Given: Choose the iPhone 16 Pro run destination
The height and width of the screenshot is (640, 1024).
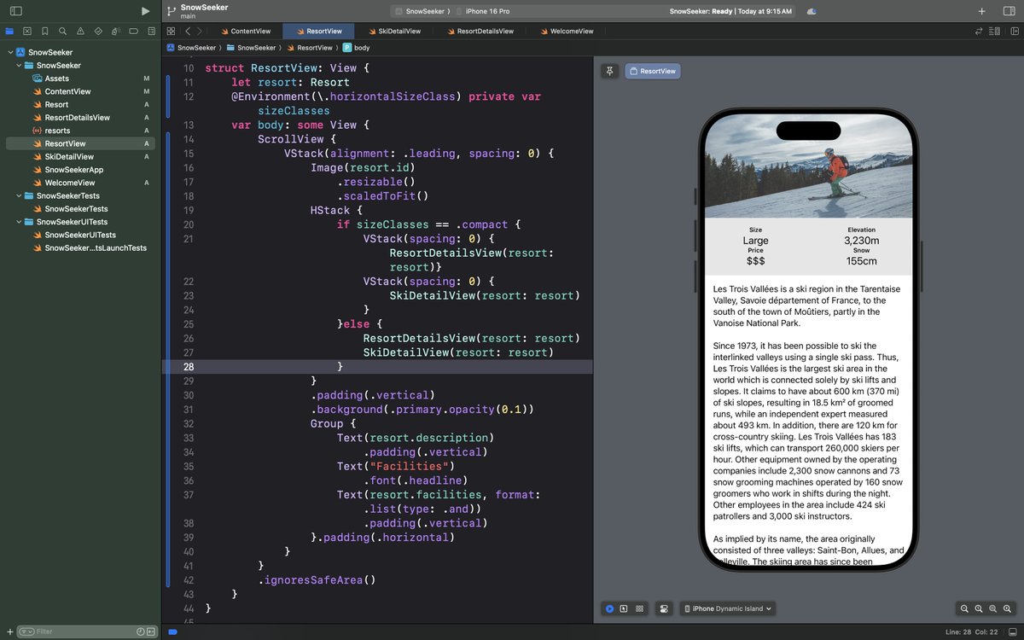Looking at the screenshot, I should 487,11.
